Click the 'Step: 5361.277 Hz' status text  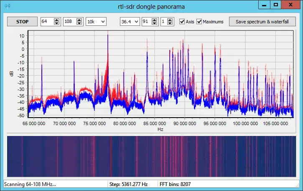point(128,184)
